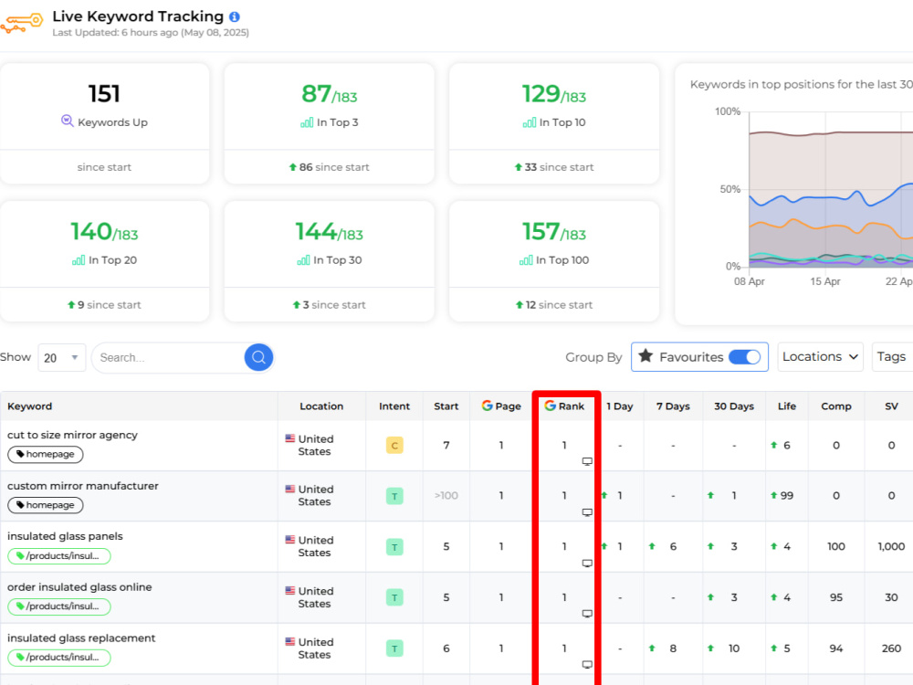Viewport: 913px width, 685px height.
Task: Sort by the 30 Days column header
Action: [734, 406]
